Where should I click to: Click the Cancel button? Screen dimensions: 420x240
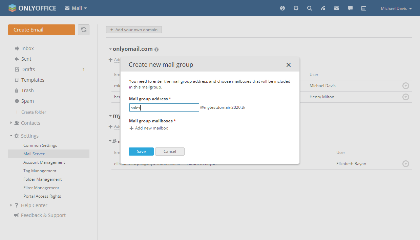coord(170,152)
